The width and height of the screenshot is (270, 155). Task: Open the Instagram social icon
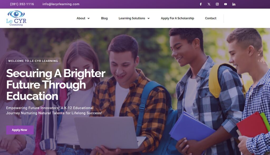coord(217,4)
